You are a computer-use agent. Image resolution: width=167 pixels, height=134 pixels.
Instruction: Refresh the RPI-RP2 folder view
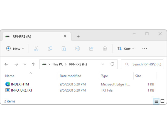tap(112, 64)
